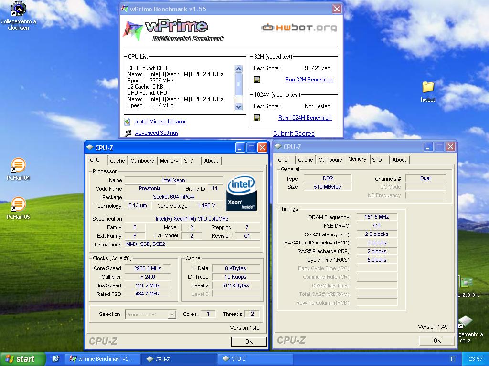
Task: Click the CAS# Latency value 2.0 clocks
Action: 377,234
